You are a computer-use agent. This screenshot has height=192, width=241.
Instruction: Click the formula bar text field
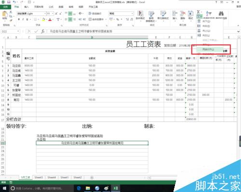[141, 31]
